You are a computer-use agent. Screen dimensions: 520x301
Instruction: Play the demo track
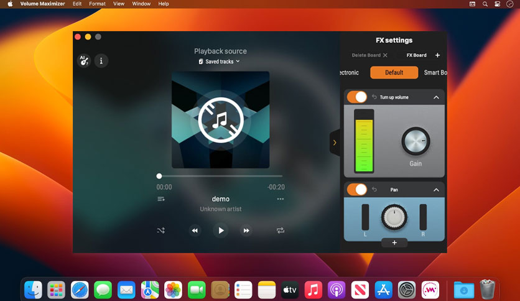(221, 230)
